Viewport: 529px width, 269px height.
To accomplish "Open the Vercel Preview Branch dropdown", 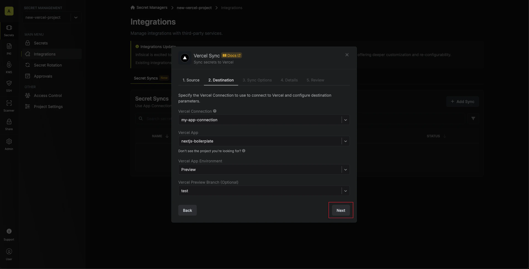I will click(264, 191).
